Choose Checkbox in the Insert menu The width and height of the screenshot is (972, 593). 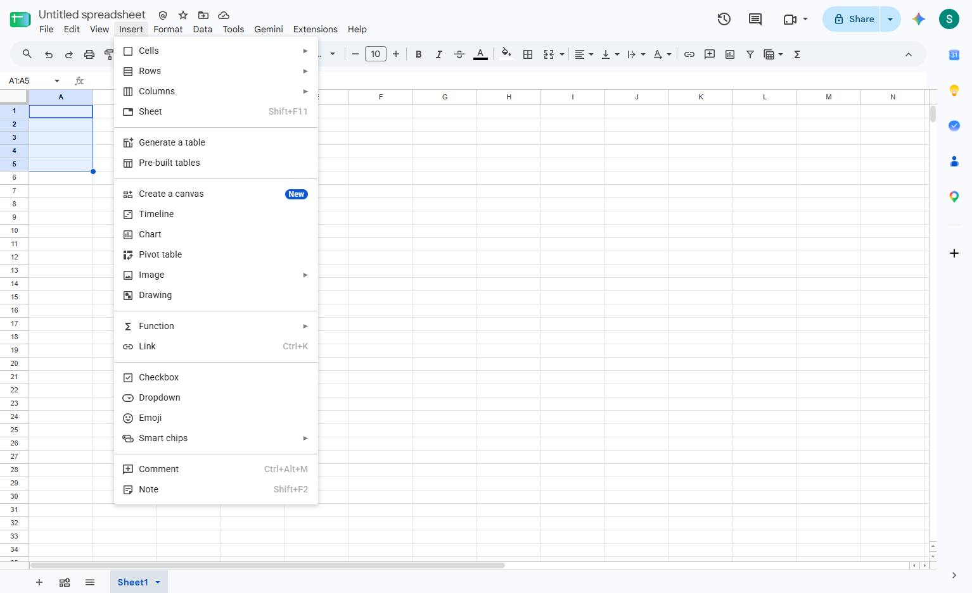216,377
